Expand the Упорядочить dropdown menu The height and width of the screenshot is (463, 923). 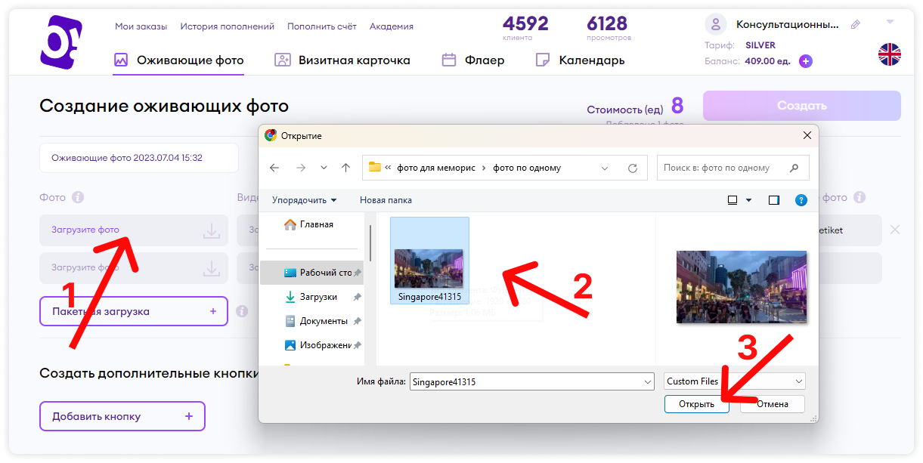click(305, 200)
